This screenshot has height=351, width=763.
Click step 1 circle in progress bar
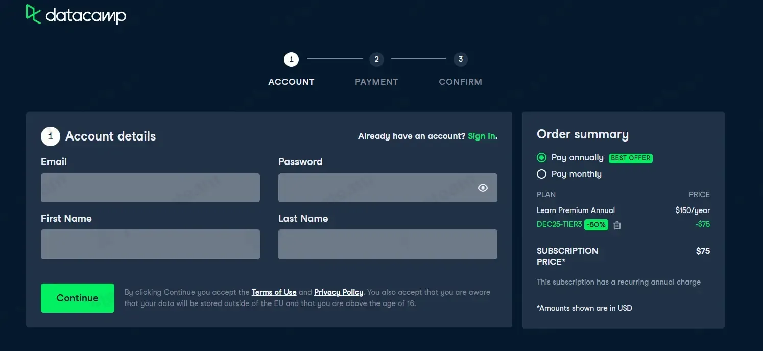(291, 60)
